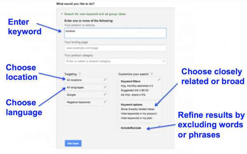Click the Keyword options panel
This screenshot has height=154, width=247.
[x=140, y=111]
